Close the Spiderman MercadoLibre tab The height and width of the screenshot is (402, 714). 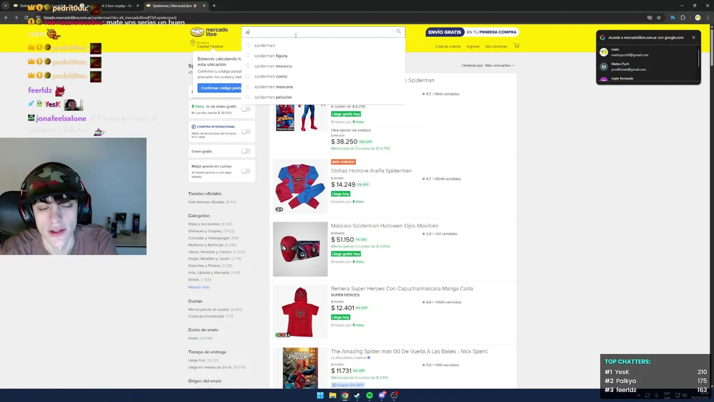[x=204, y=6]
